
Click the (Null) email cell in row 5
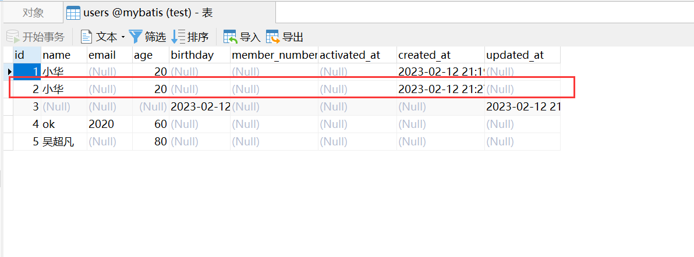109,141
